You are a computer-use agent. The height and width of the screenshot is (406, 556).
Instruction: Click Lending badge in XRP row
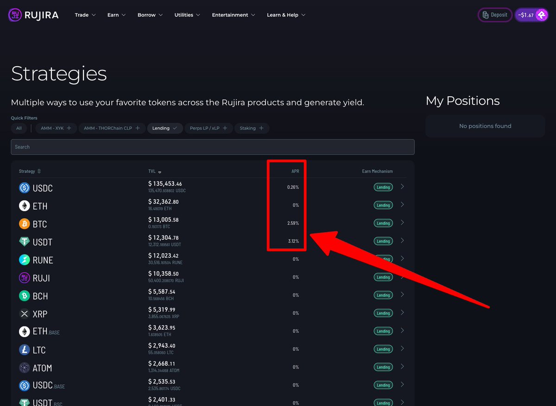coord(383,313)
